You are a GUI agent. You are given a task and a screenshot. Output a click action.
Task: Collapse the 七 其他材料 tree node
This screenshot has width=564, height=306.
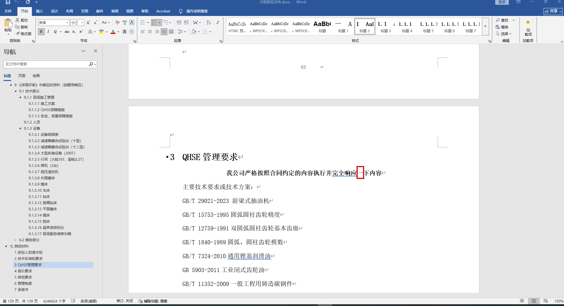6,246
